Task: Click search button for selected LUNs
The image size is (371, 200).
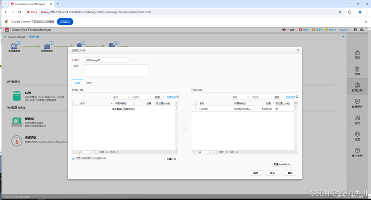Action: point(277,97)
